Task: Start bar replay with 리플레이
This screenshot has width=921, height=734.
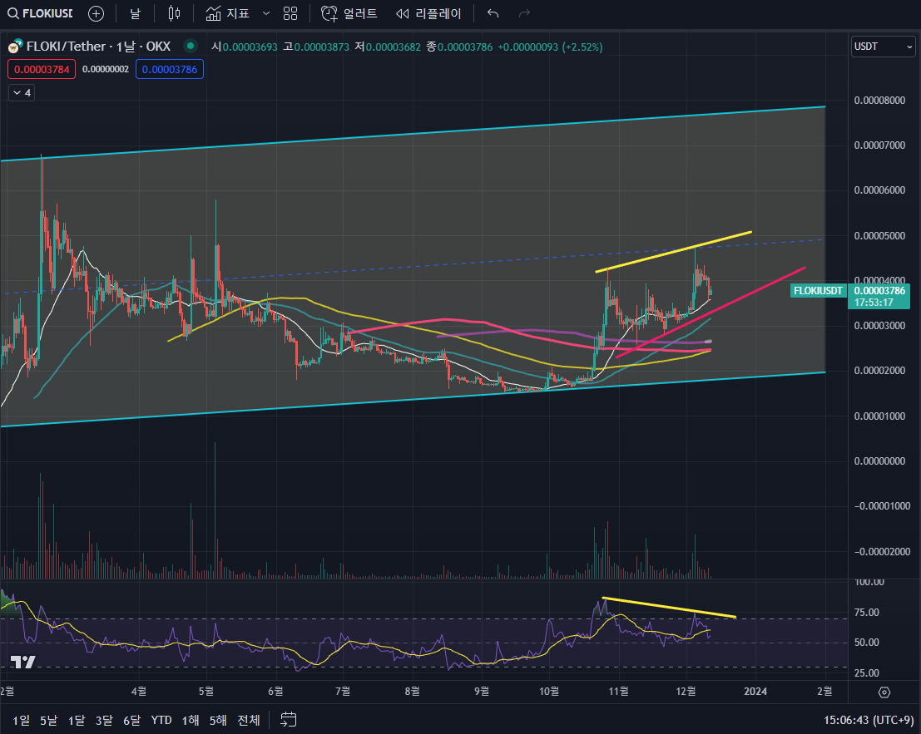Action: tap(428, 13)
